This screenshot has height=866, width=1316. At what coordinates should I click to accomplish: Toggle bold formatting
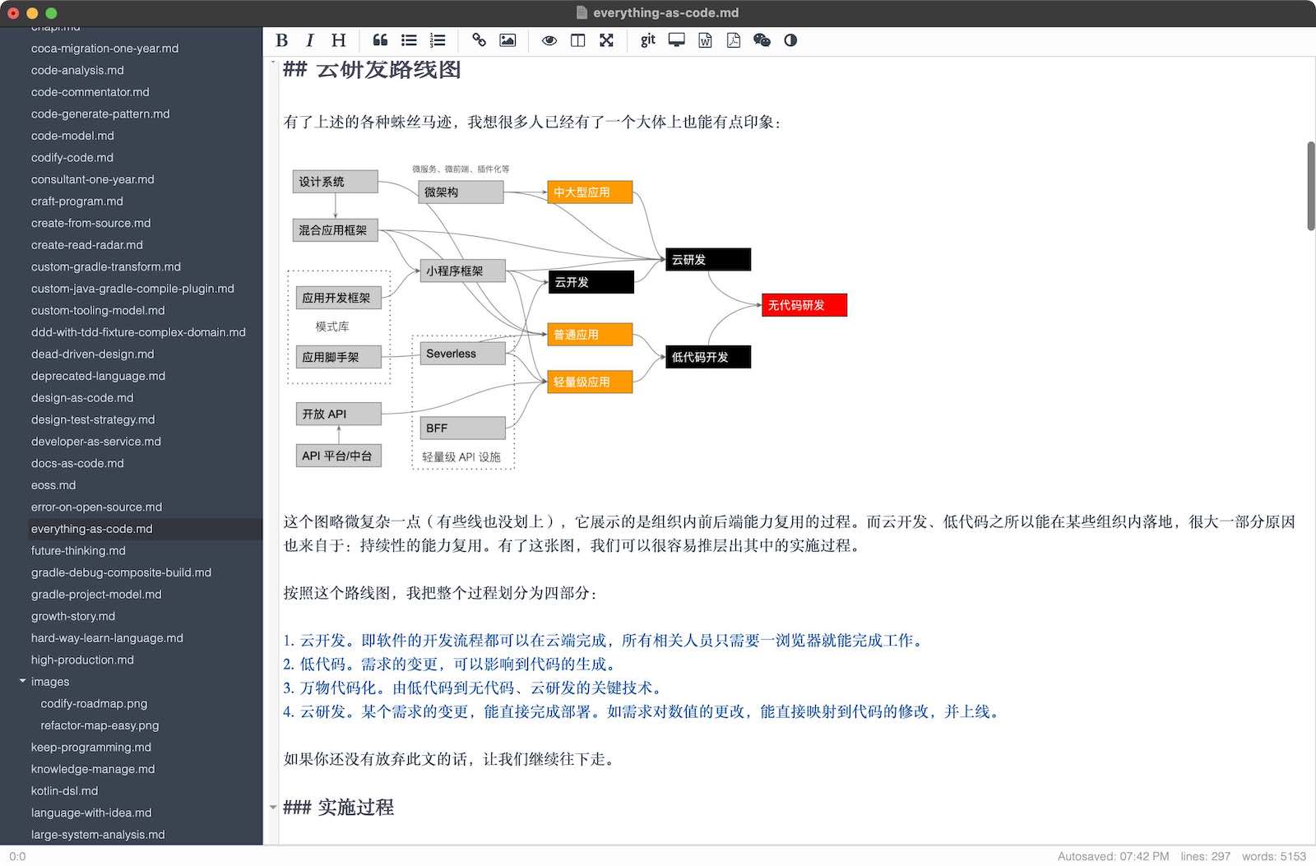click(281, 39)
